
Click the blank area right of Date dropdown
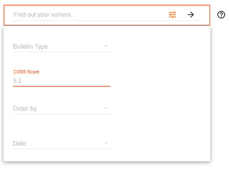click(x=160, y=143)
